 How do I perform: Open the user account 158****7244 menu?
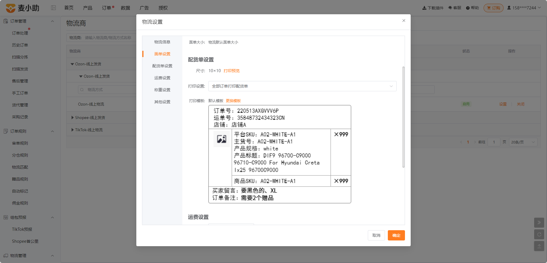point(524,8)
